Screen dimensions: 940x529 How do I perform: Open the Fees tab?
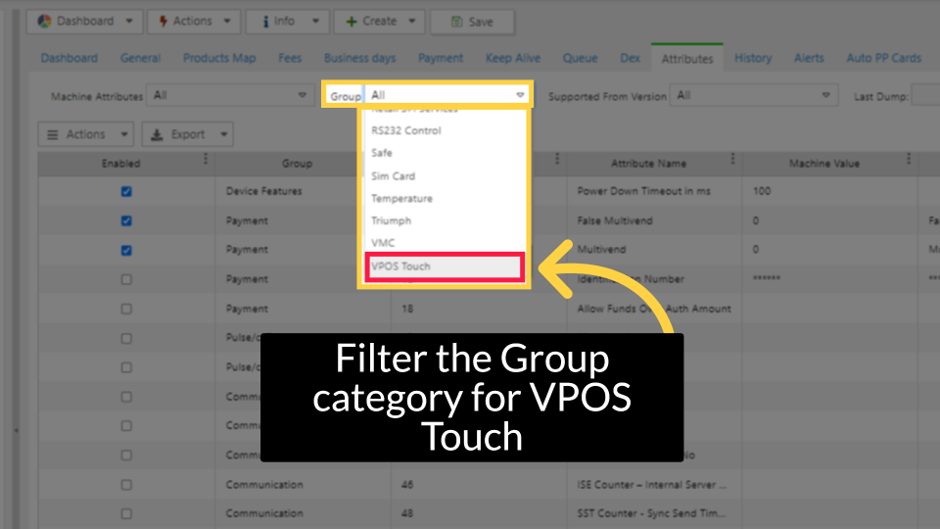pos(290,58)
